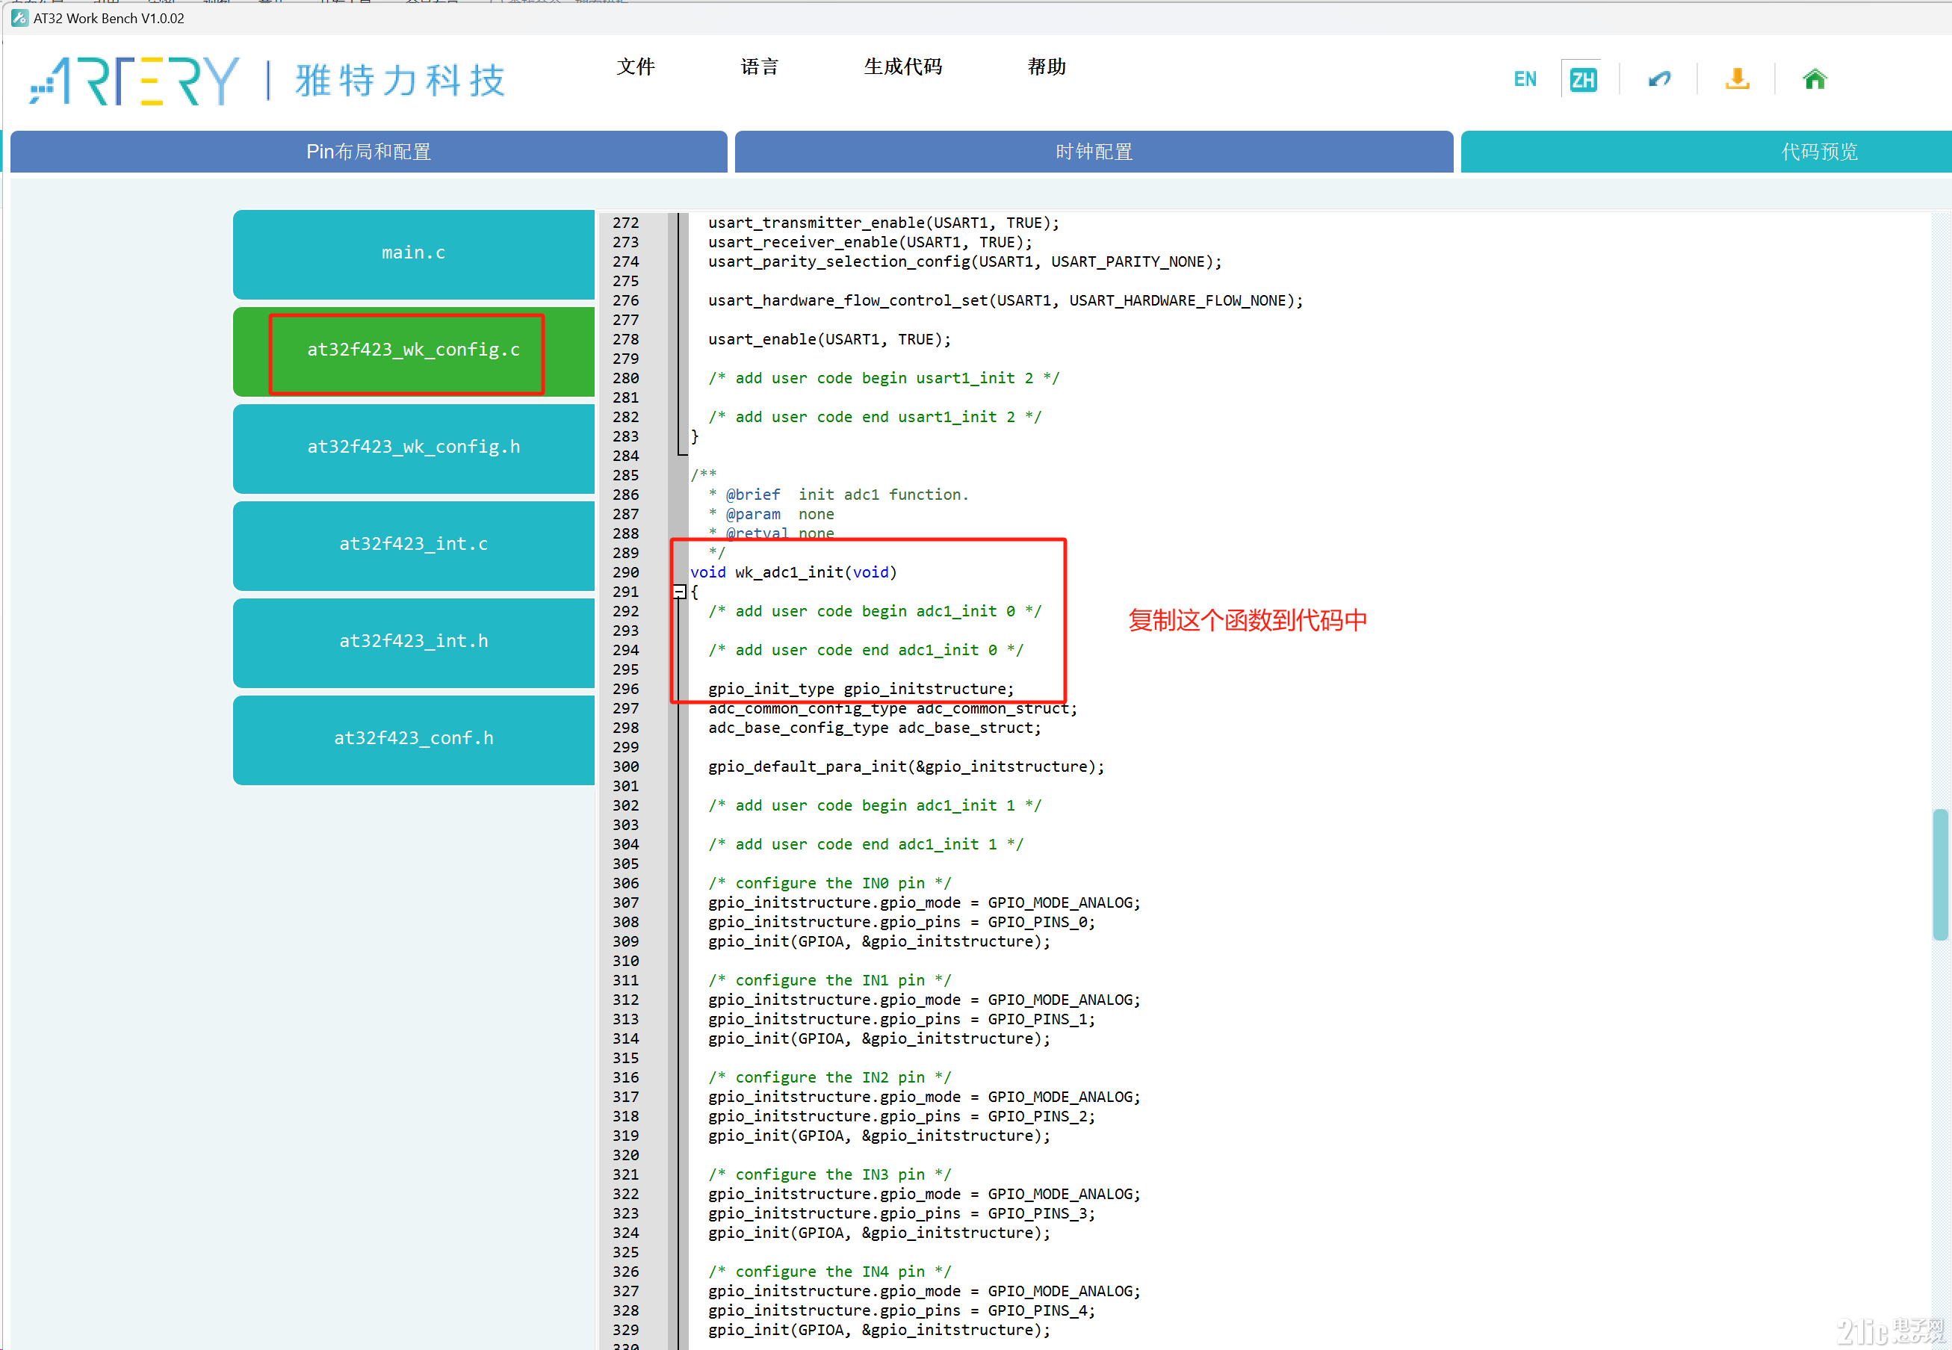Viewport: 1952px width, 1350px height.
Task: Click the AT32 Work Bench title icon
Action: [x=19, y=18]
